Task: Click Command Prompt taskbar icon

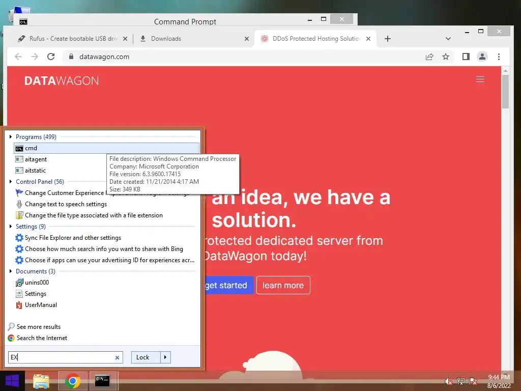Action: [x=102, y=381]
